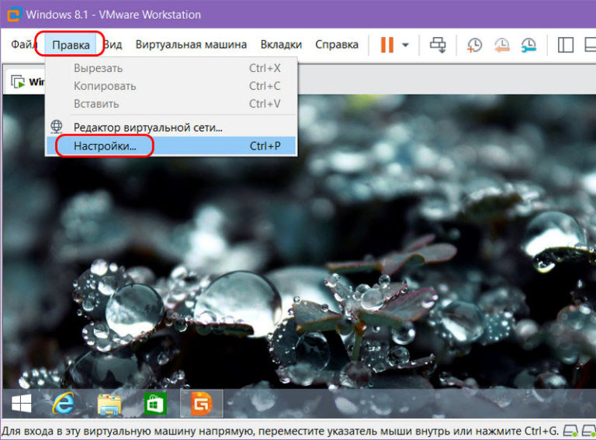596x440 pixels.
Task: Open the power options dropdown arrow beside Pause
Action: coord(405,45)
